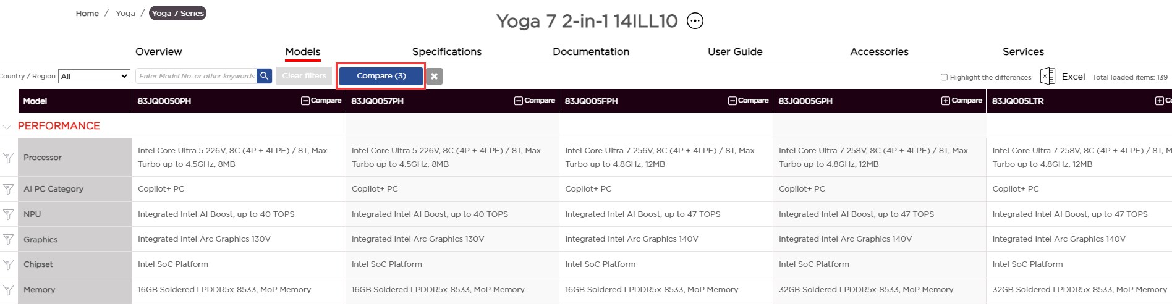Click the Excel export icon
Image resolution: width=1172 pixels, height=304 pixels.
pos(1047,77)
